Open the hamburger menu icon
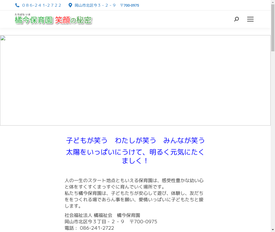Screen dimensions: 275x232 pos(250,19)
